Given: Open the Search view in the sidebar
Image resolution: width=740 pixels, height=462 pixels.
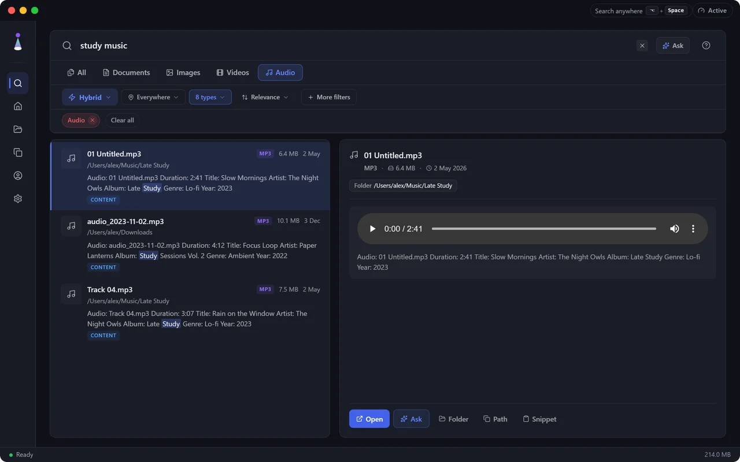Looking at the screenshot, I should pos(18,83).
